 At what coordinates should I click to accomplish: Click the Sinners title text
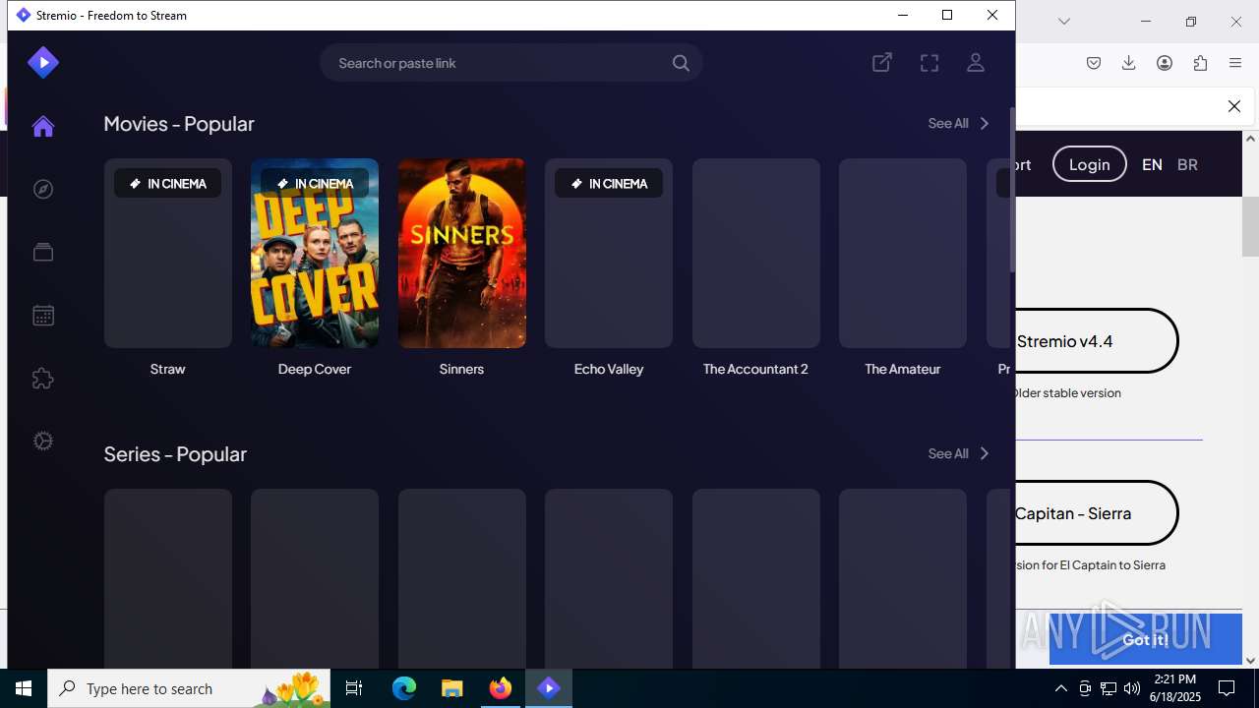coord(462,369)
